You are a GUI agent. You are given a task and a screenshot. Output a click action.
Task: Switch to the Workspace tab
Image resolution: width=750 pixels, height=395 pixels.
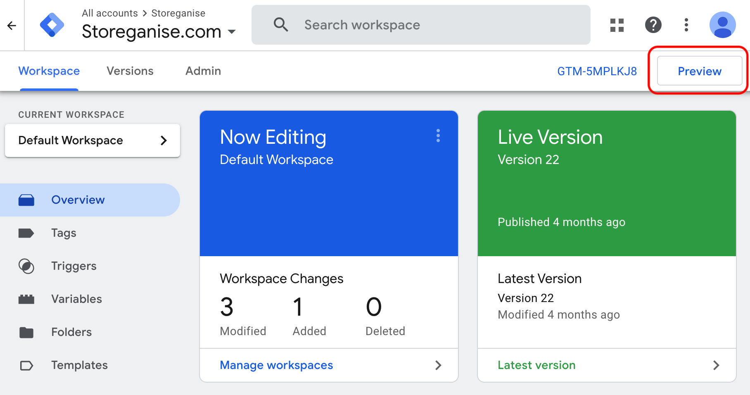tap(49, 71)
